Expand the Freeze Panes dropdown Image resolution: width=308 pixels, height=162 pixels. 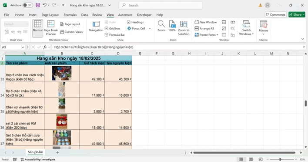click(217, 35)
